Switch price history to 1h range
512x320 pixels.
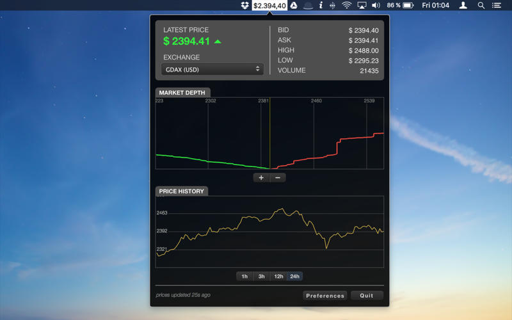pyautogui.click(x=244, y=276)
